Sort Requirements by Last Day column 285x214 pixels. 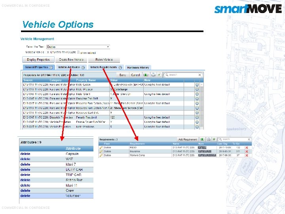222,144
